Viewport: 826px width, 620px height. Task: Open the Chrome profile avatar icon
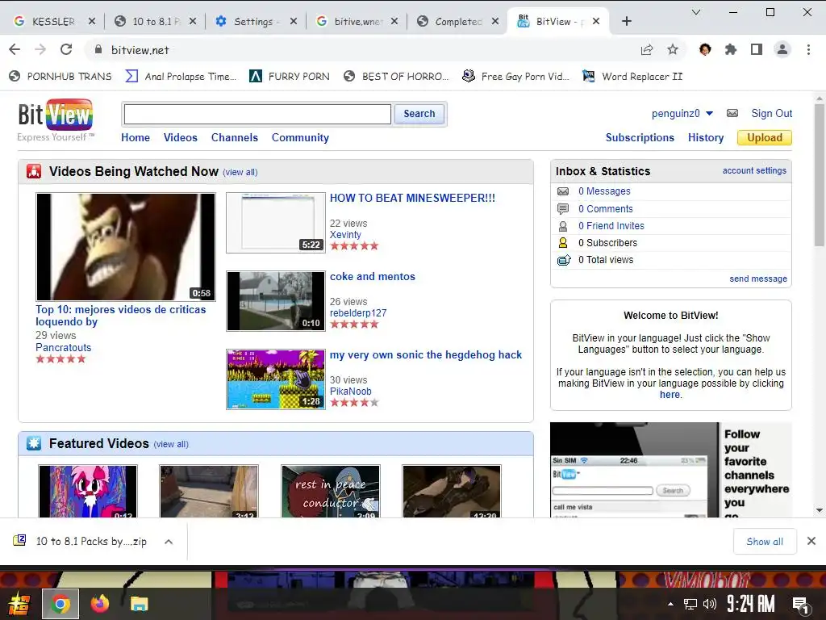tap(782, 49)
